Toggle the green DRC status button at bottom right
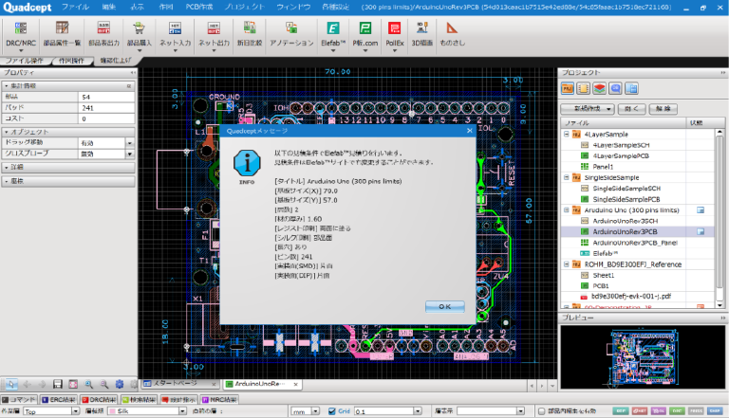Image resolution: width=729 pixels, height=418 pixels. tap(678, 411)
